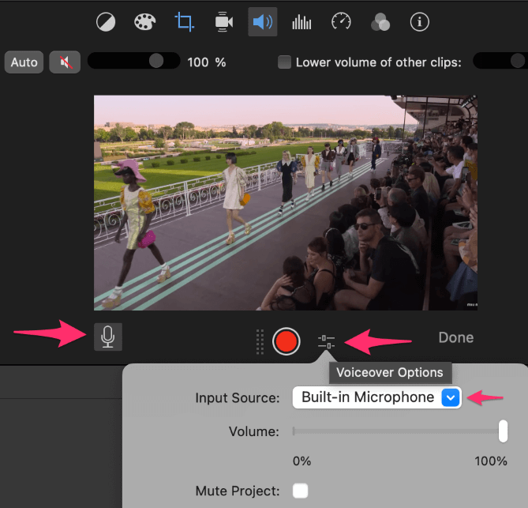Screen dimensions: 528x508
Task: Click Done to finish voiceover
Action: coord(455,337)
